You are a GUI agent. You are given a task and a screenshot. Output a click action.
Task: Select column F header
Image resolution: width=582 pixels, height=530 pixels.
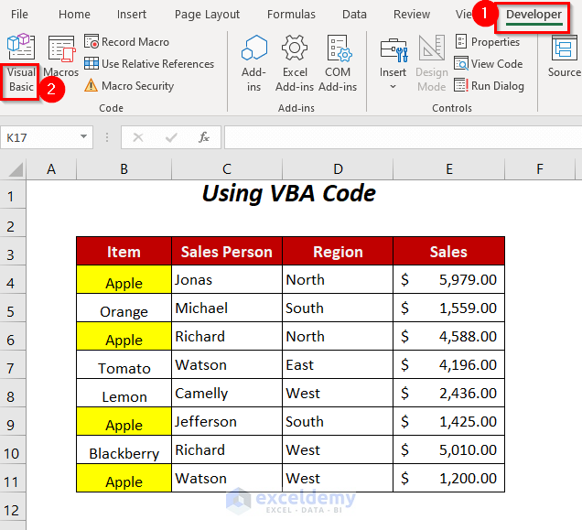(540, 169)
